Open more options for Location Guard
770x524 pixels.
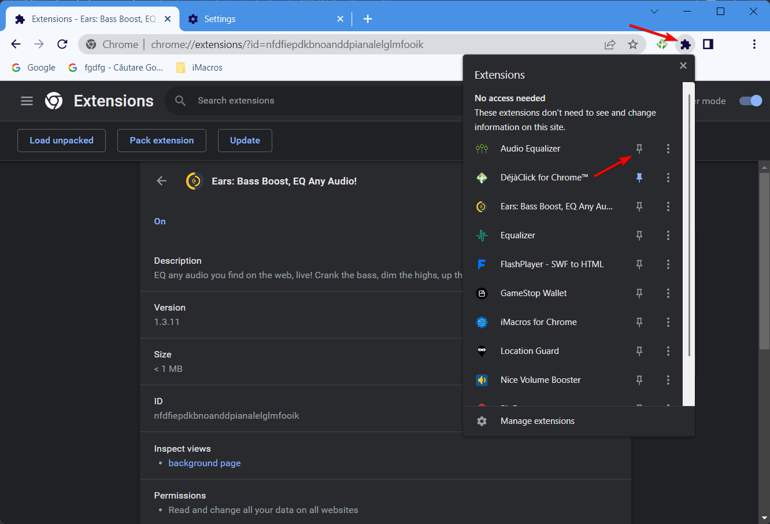tap(668, 351)
